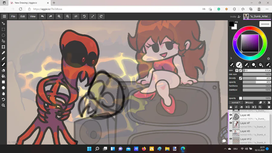272x153 pixels.
Task: Select the Paint Bucket fill tool
Action: click(3, 76)
